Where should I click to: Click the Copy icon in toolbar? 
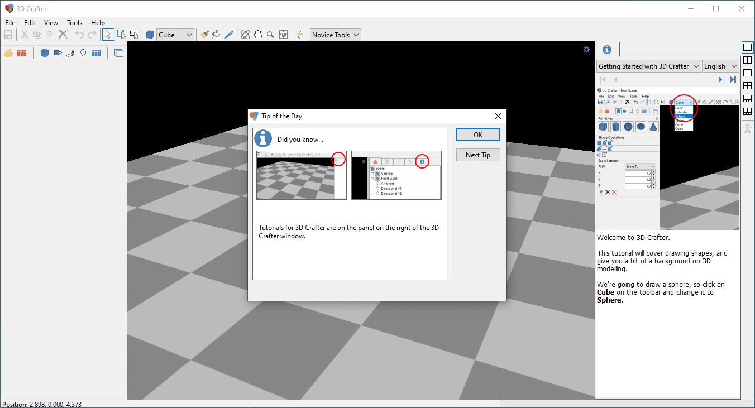37,35
